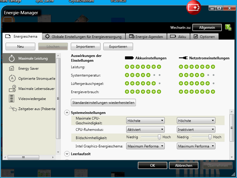Viewport: 237px width, 178px height.
Task: Click the Wechseln zu label
Action: tap(180, 28)
